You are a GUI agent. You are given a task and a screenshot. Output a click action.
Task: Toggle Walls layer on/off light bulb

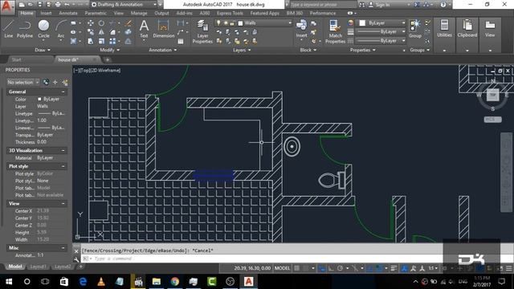[218, 23]
